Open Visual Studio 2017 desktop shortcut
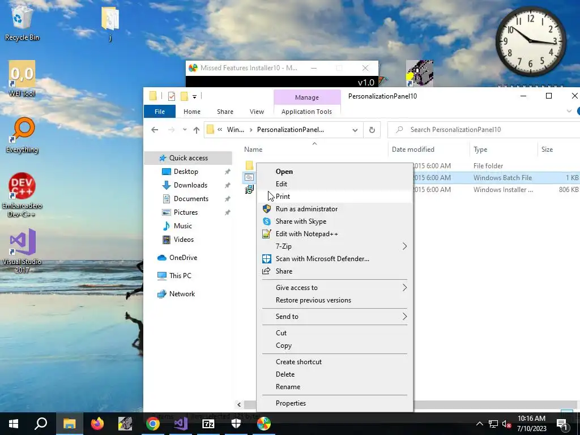The width and height of the screenshot is (580, 435). click(x=22, y=251)
